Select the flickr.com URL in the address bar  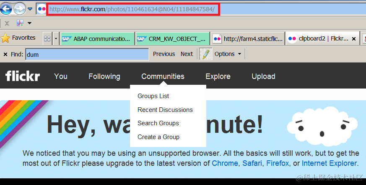132,9
